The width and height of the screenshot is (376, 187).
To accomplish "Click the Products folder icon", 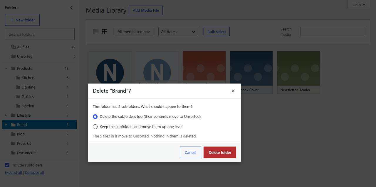I will tap(13, 68).
